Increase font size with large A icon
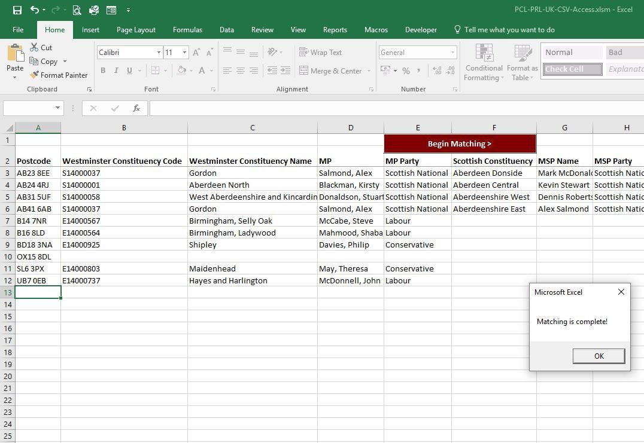Image resolution: width=644 pixels, height=443 pixels. coord(196,52)
